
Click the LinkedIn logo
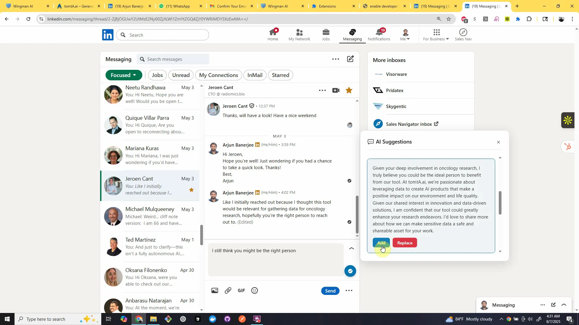coord(108,35)
